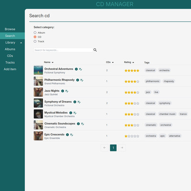The width and height of the screenshot is (191, 191).
Task: Sort by Name column arrow
Action: pyautogui.click(x=53, y=63)
